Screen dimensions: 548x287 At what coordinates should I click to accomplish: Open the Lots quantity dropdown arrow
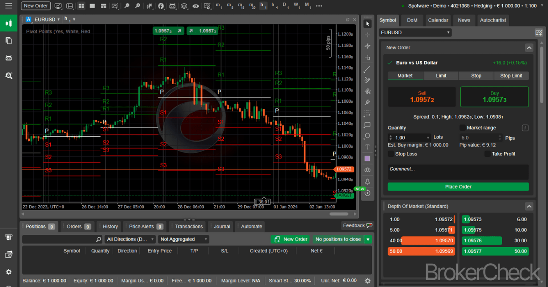click(428, 138)
